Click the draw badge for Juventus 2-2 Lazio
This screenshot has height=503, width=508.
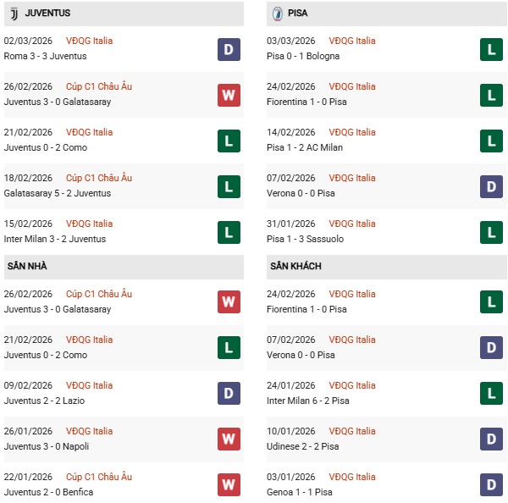tap(229, 394)
